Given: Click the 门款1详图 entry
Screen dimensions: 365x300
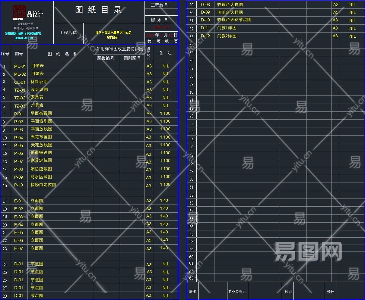Looking at the screenshot, I should click(x=227, y=28).
